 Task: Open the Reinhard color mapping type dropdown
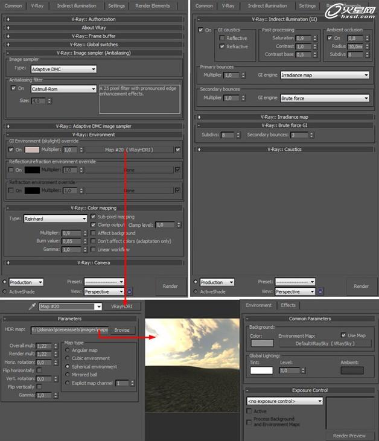tap(56, 218)
